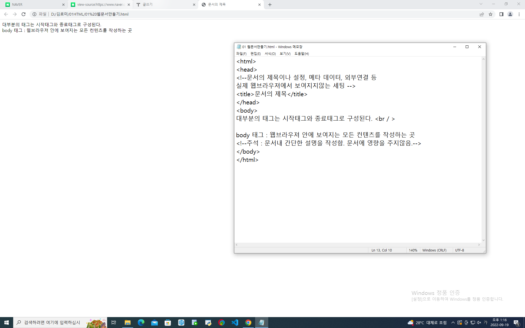Click the <title> line in Notepad

pyautogui.click(x=272, y=94)
